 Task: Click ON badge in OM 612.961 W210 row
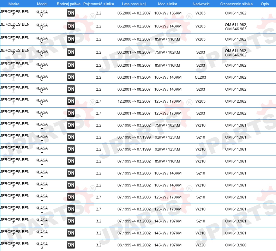pos(71,209)
